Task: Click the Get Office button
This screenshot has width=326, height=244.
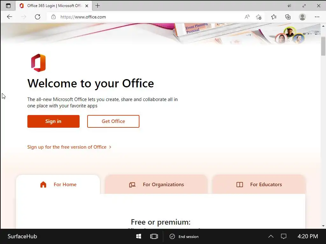Action: pyautogui.click(x=113, y=121)
